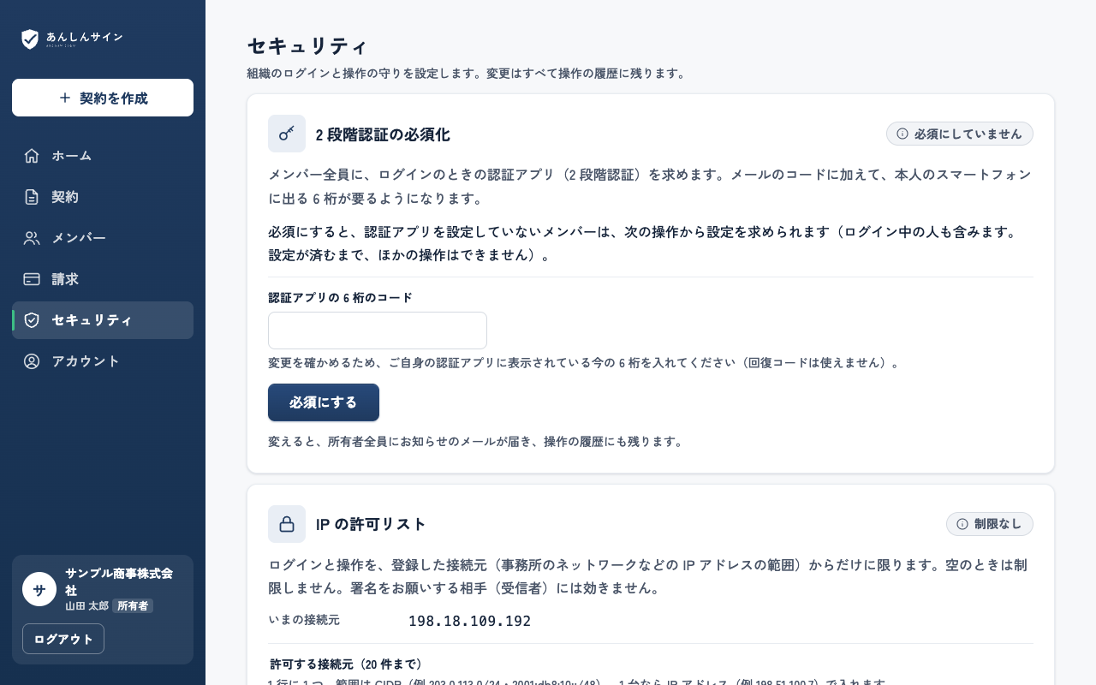The height and width of the screenshot is (685, 1096).
Task: Select セキュリティ in the sidebar
Action: (x=103, y=320)
